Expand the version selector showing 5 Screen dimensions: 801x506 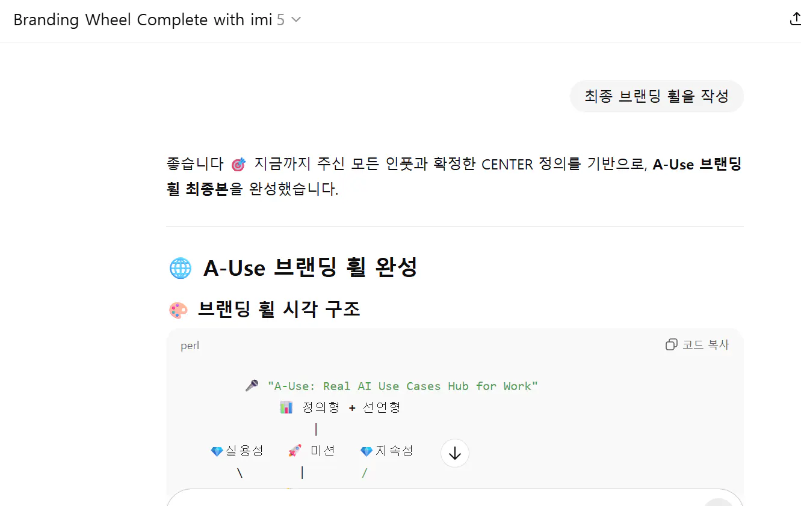click(x=287, y=19)
